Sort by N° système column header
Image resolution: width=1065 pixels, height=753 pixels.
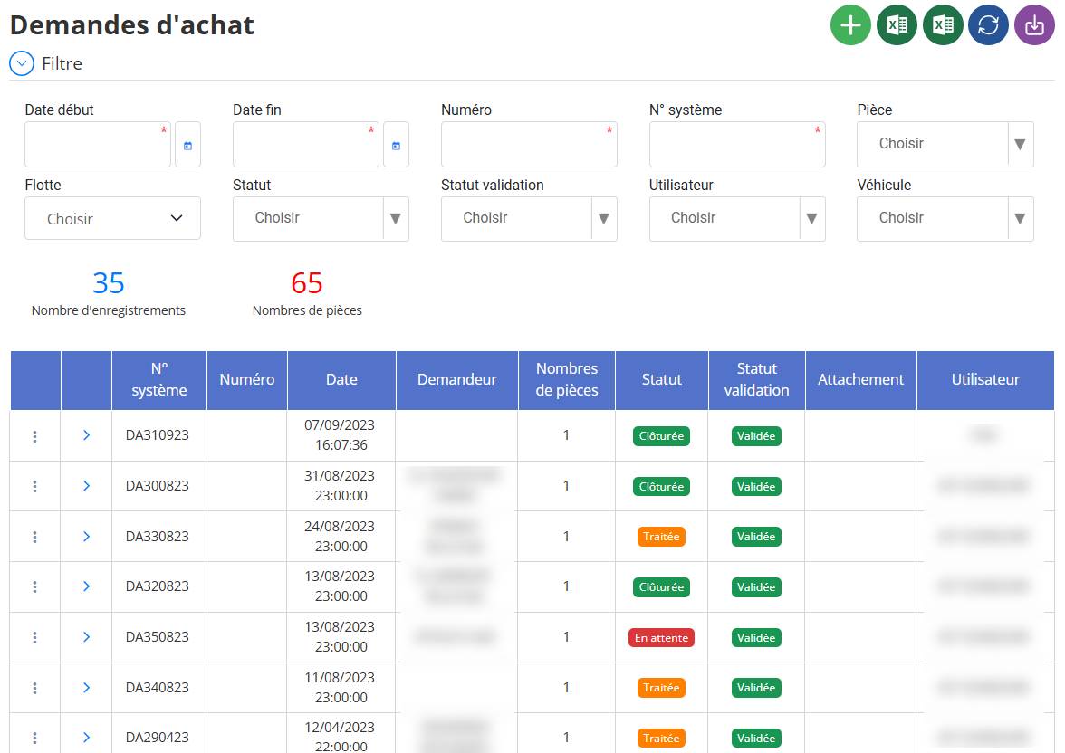[159, 379]
